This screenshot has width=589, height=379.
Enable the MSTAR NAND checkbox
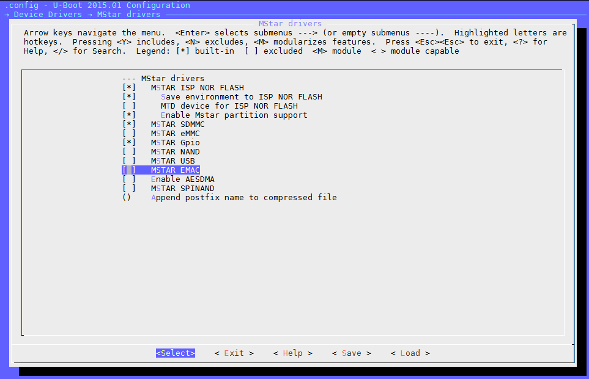(128, 152)
